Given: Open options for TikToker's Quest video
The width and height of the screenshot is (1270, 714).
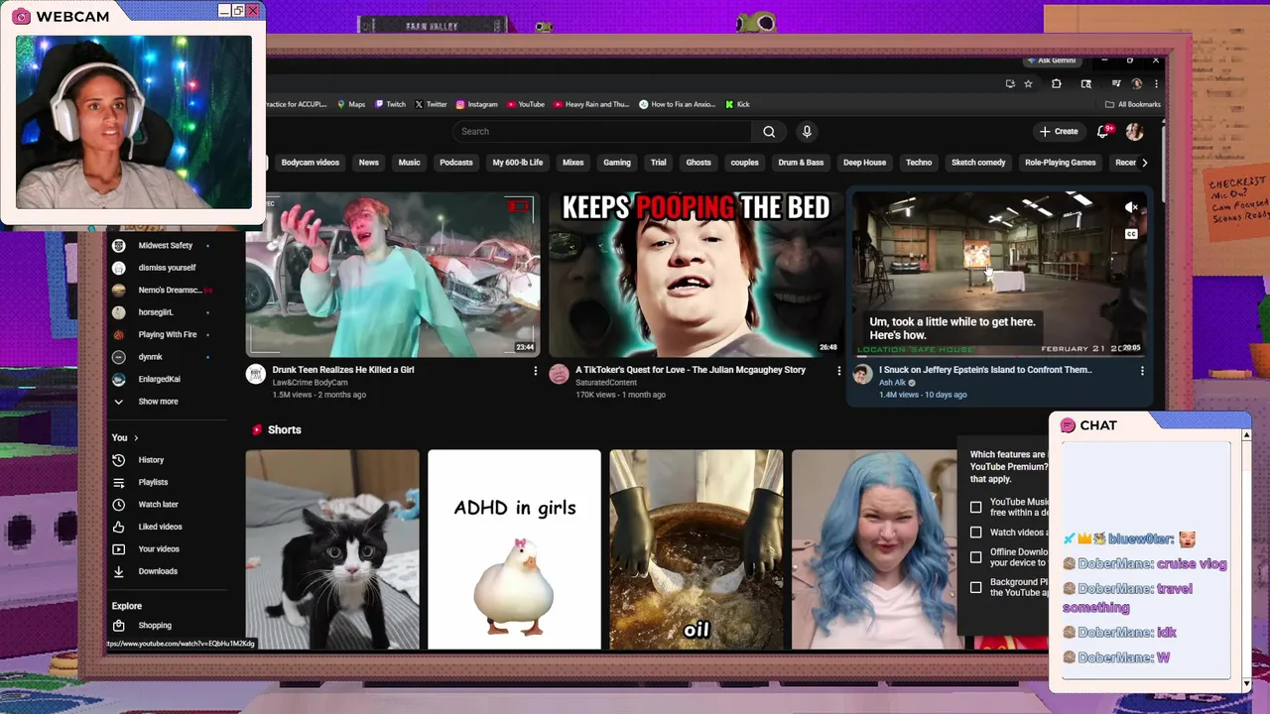Looking at the screenshot, I should (x=838, y=371).
